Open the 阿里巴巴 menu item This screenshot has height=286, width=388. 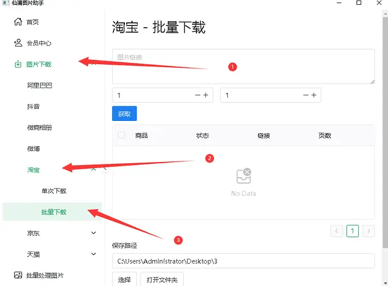click(39, 85)
